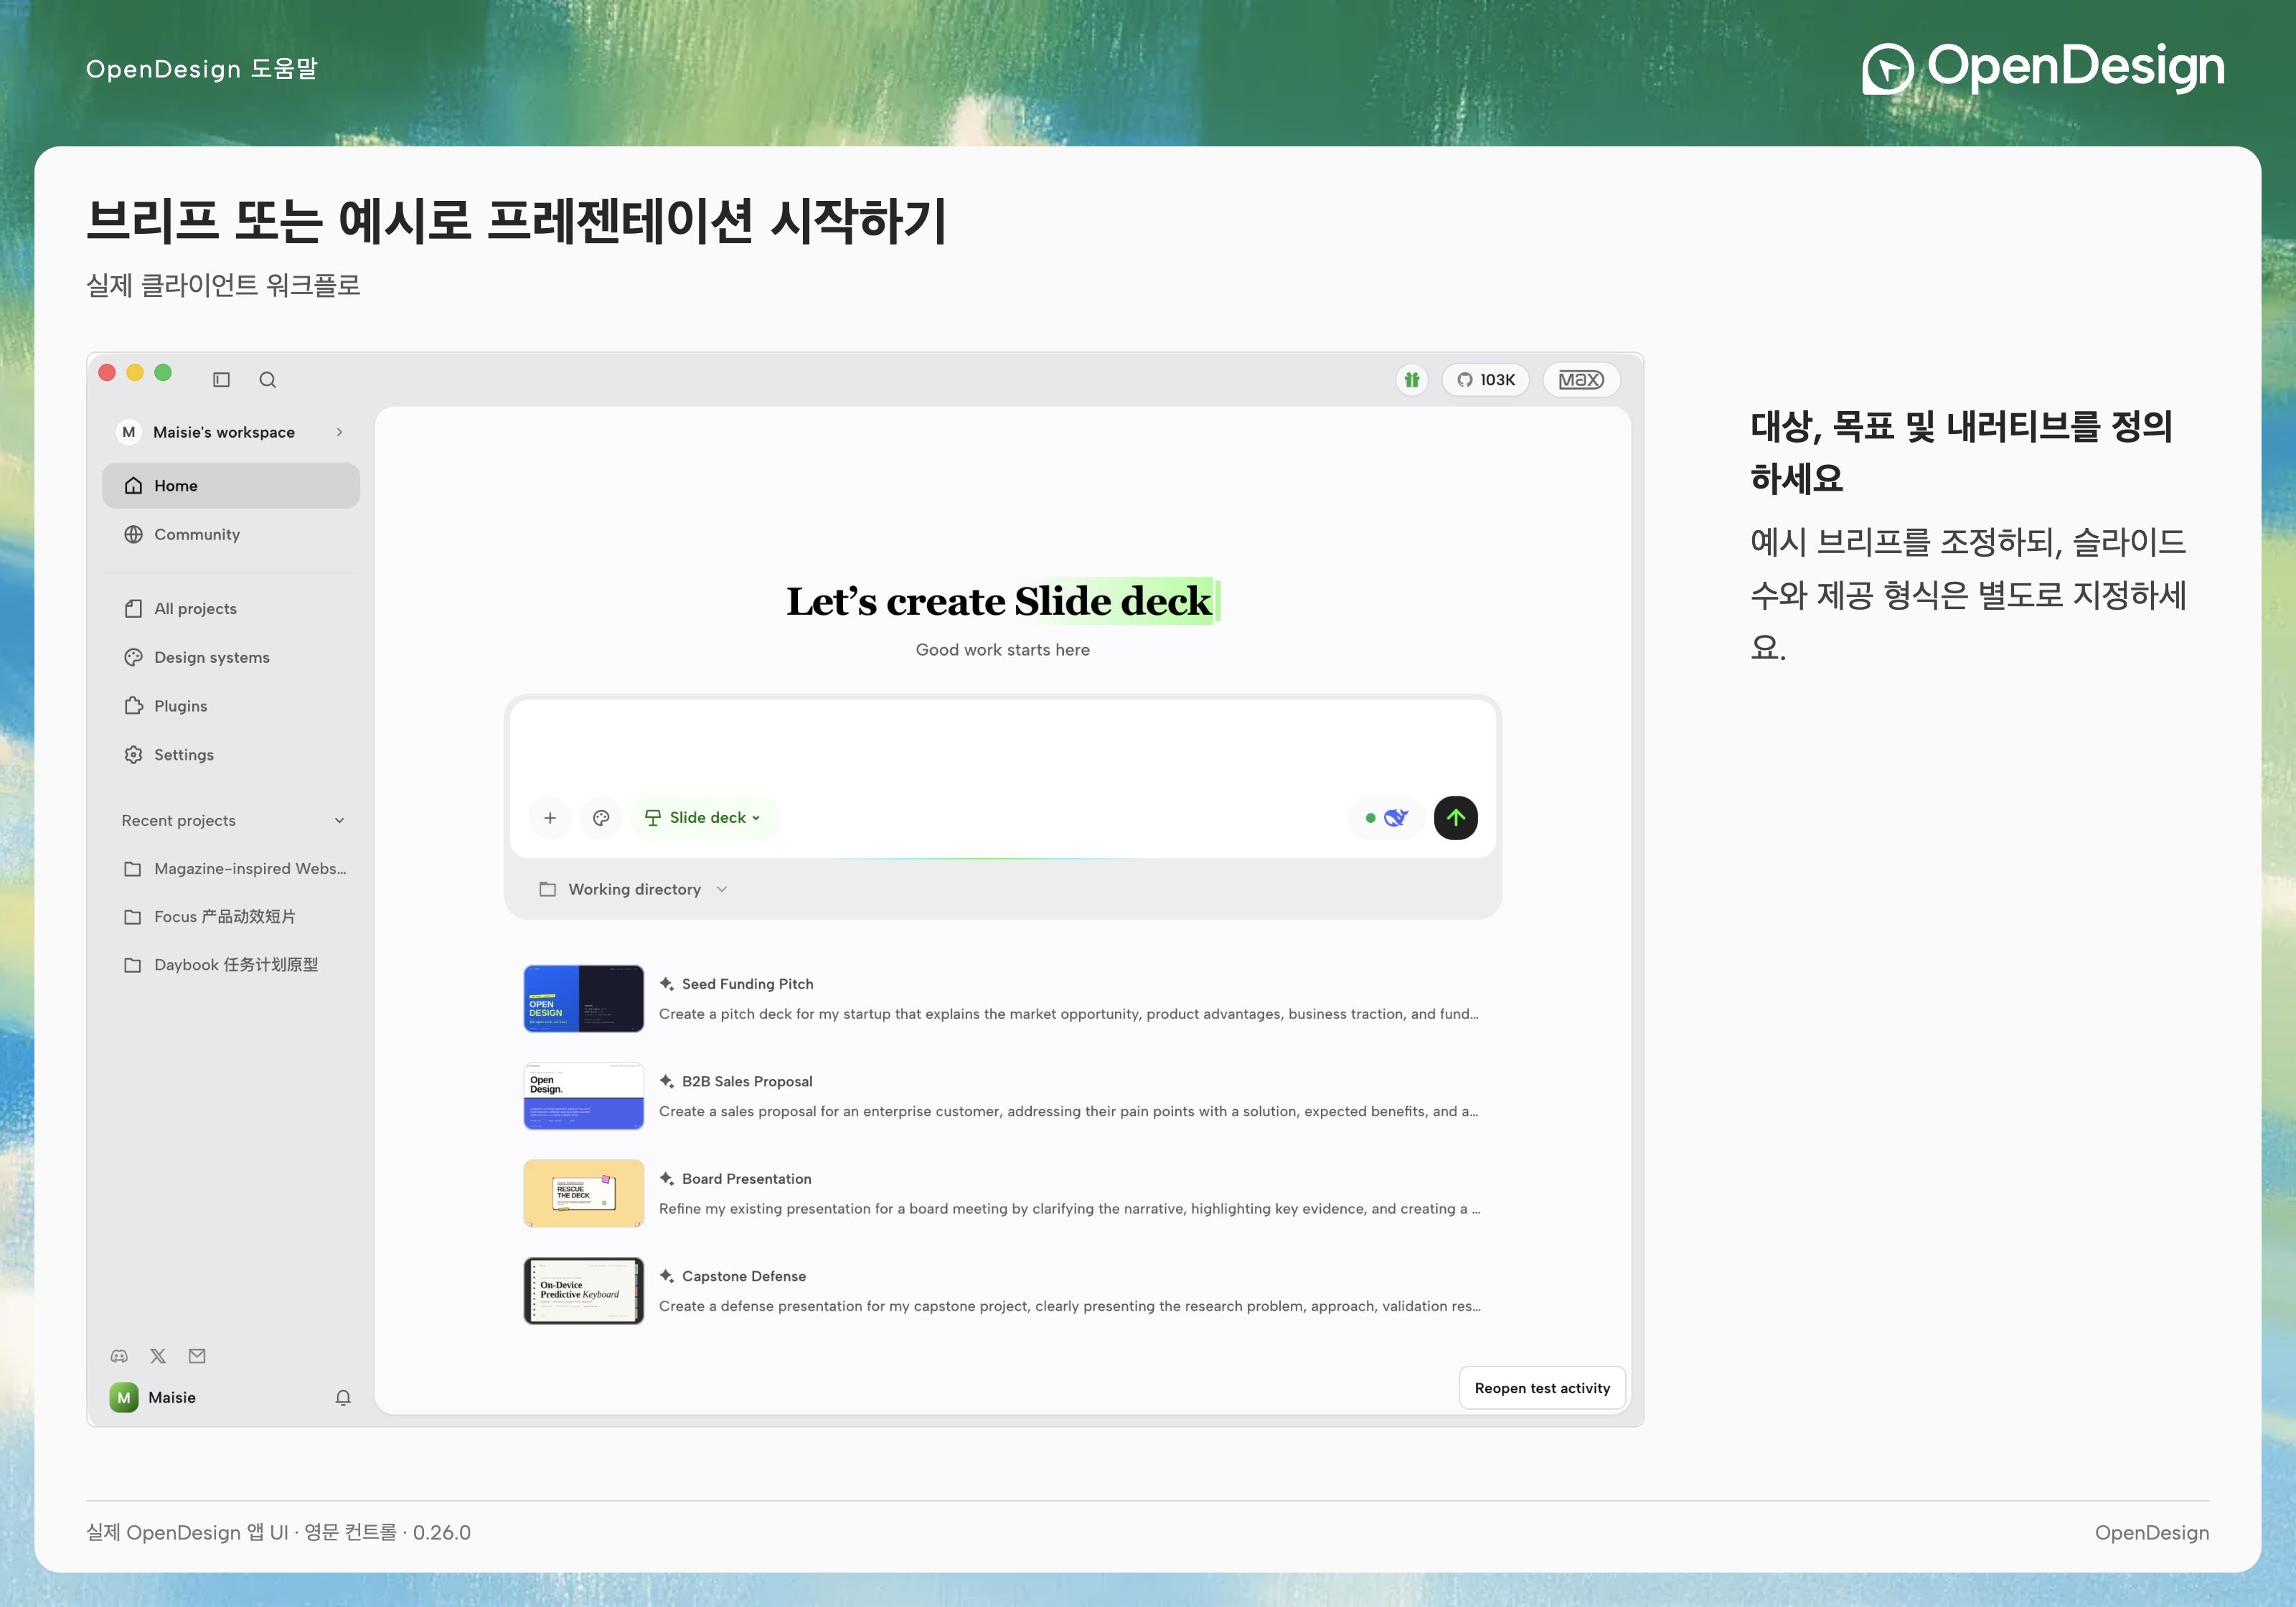Click the green gift icon
The image size is (2296, 1607).
coord(1411,380)
